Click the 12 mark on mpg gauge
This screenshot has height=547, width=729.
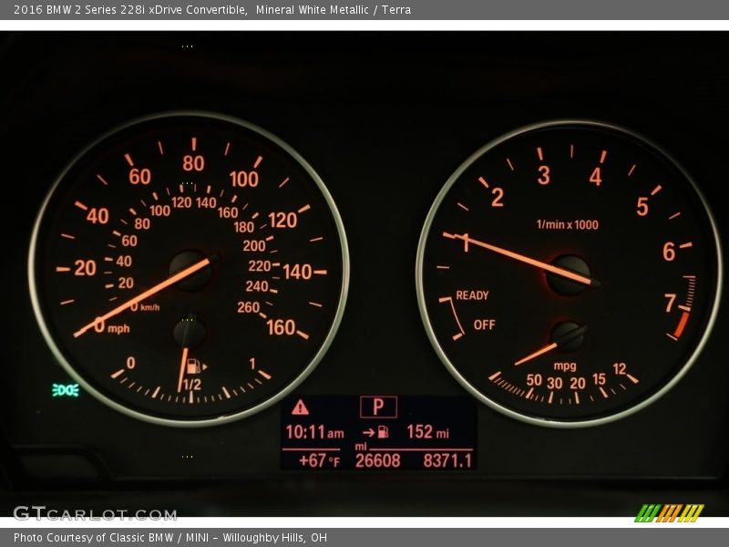click(620, 369)
